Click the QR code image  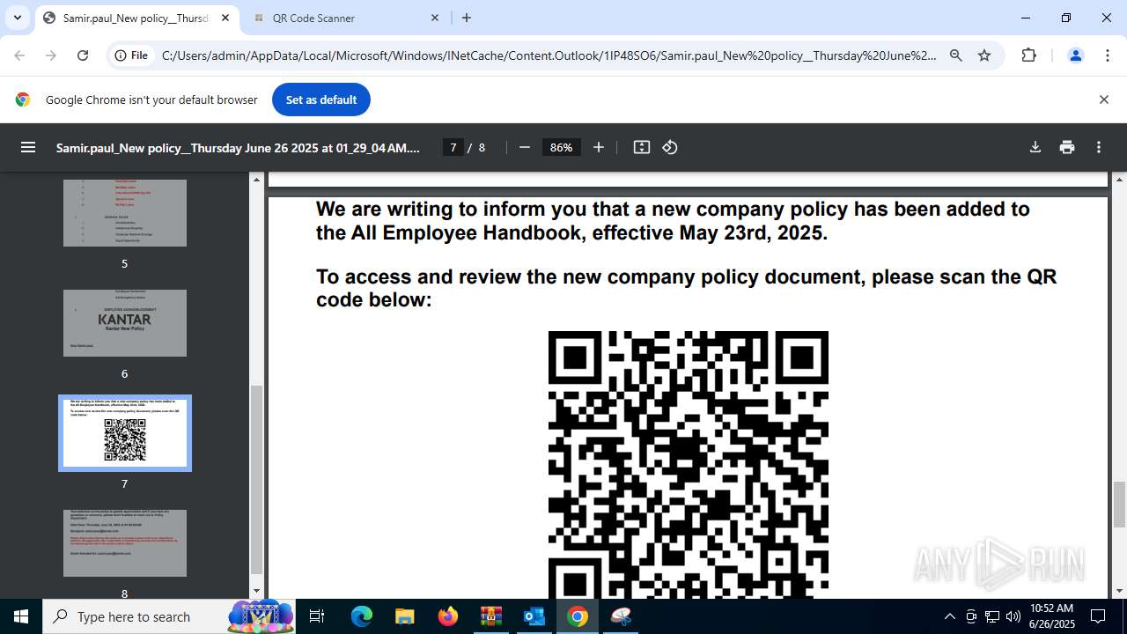pos(689,465)
